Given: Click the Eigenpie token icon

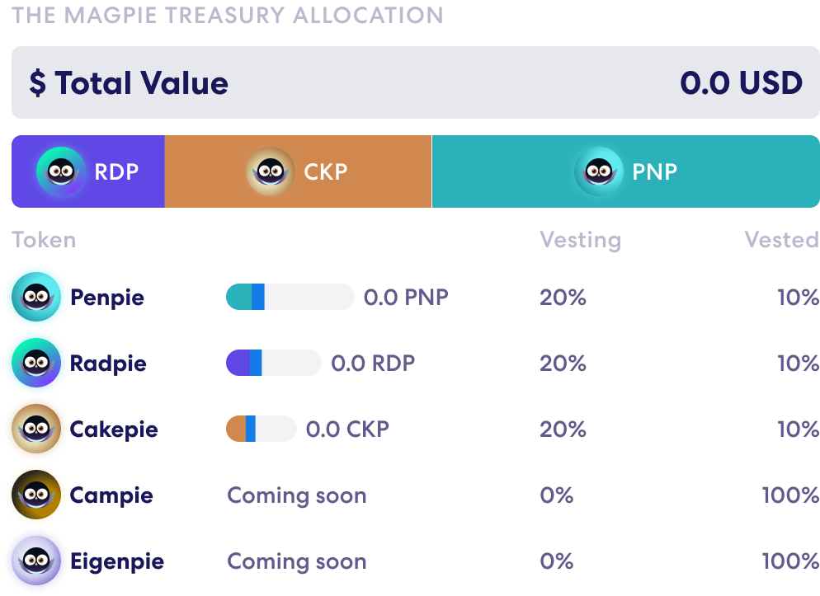Looking at the screenshot, I should 35,561.
